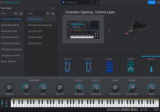Viewport: 160px width, 112px height.
Task: Click the Brightness knob
Action: click(9, 88)
